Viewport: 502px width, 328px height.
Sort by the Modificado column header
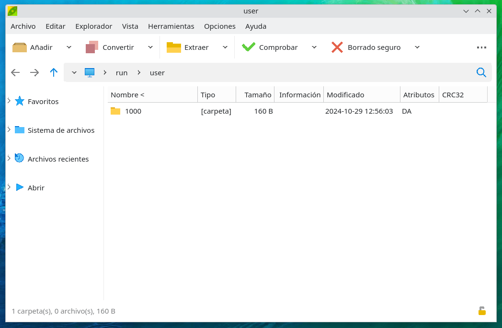click(x=345, y=95)
